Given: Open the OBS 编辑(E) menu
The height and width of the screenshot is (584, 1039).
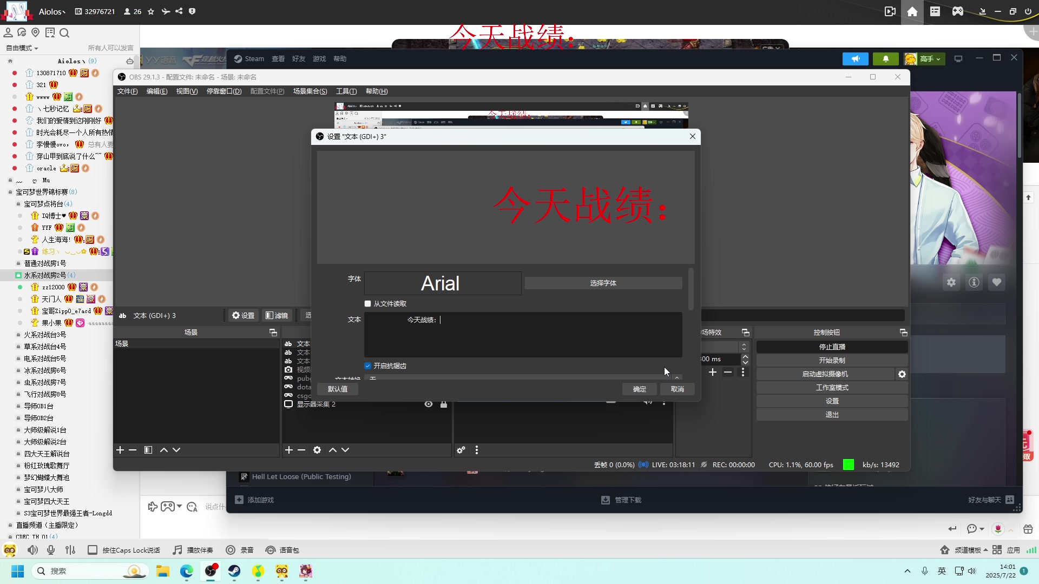Looking at the screenshot, I should pos(157,91).
